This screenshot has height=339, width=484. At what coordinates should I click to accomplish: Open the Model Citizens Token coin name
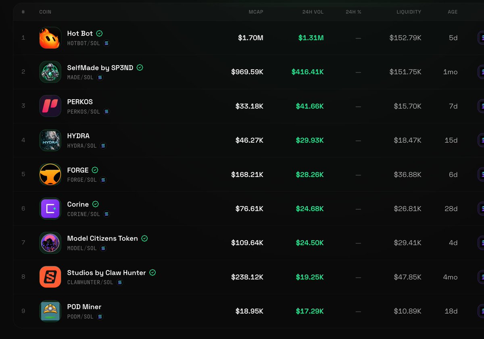(102, 239)
